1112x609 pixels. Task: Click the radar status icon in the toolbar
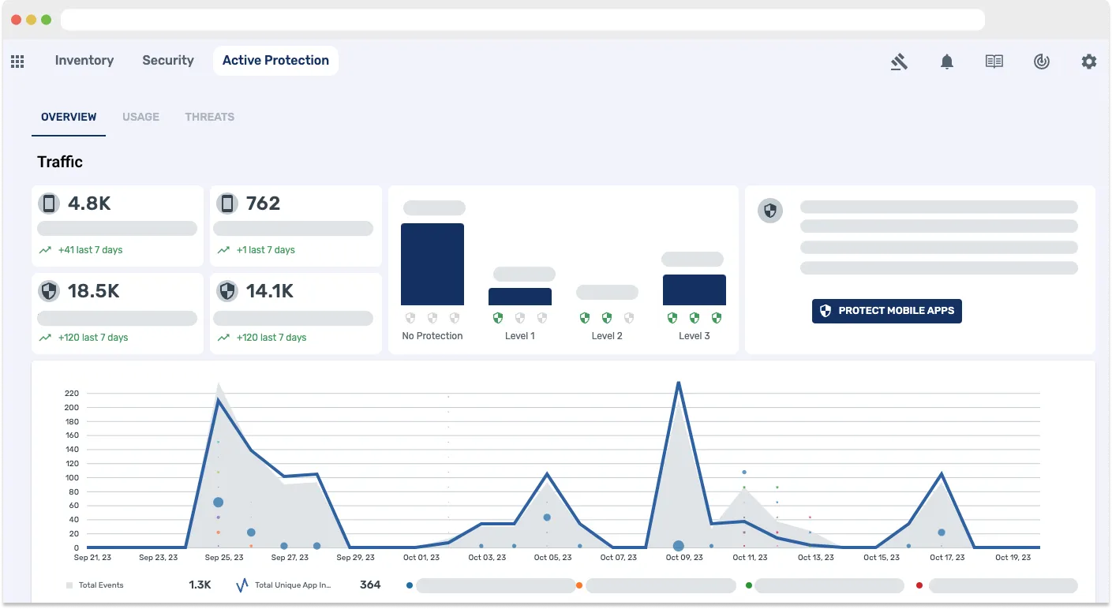pyautogui.click(x=1042, y=62)
